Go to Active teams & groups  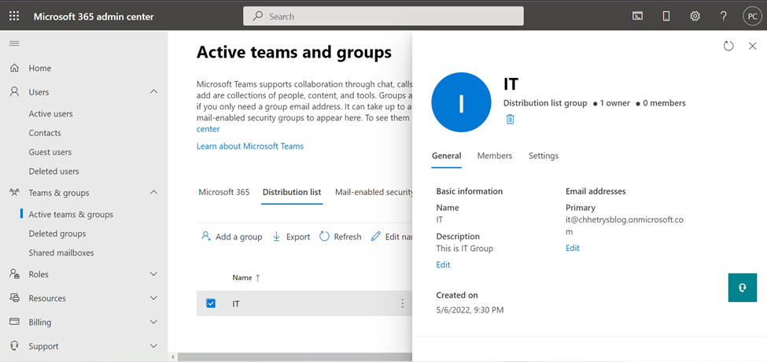[71, 214]
